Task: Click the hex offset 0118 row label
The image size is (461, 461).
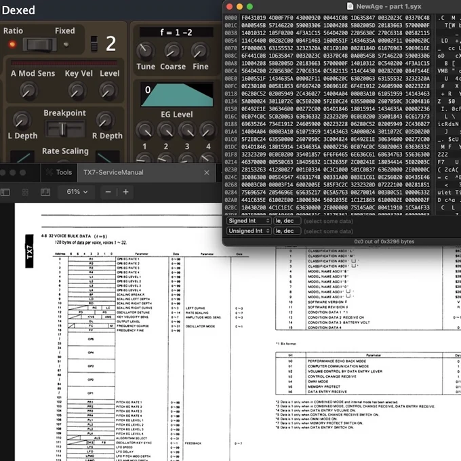Action: [230, 94]
